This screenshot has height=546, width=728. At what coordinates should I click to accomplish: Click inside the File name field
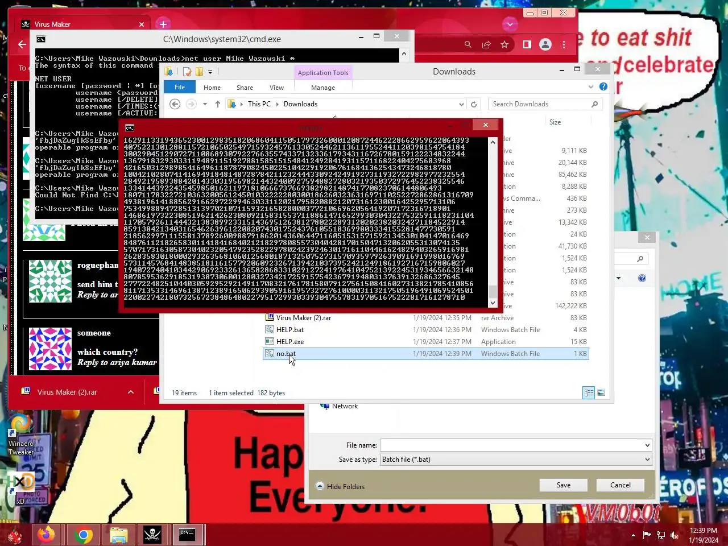click(x=511, y=445)
